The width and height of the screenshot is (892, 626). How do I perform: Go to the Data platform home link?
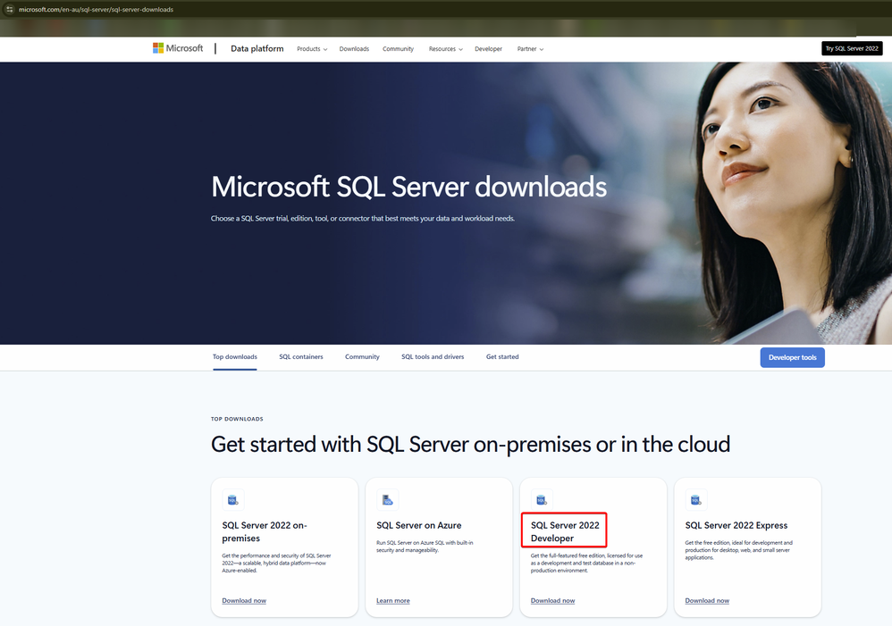pyautogui.click(x=257, y=48)
